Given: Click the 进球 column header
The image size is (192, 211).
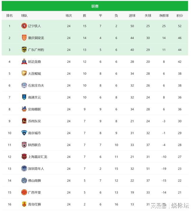Looking at the screenshot, I should coord(132,15).
